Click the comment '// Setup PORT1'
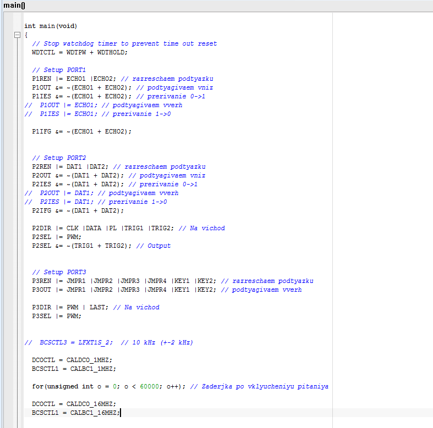433x428 pixels. pos(59,70)
